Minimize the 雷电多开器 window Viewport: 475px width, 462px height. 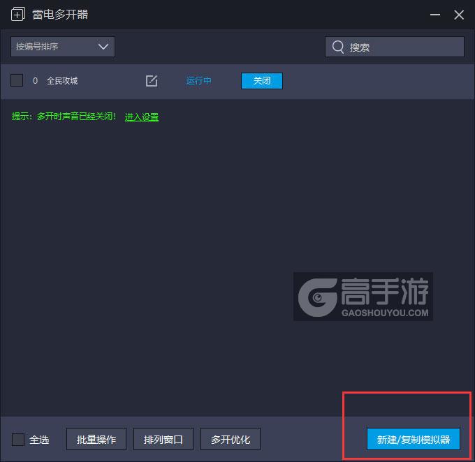pyautogui.click(x=435, y=15)
